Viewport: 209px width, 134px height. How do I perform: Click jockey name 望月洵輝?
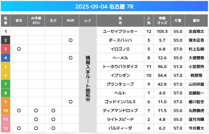point(196,120)
